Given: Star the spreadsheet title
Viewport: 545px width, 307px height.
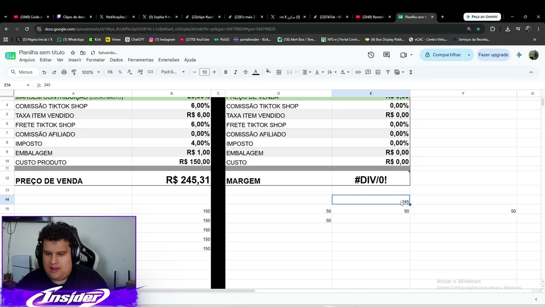Looking at the screenshot, I should pyautogui.click(x=73, y=52).
